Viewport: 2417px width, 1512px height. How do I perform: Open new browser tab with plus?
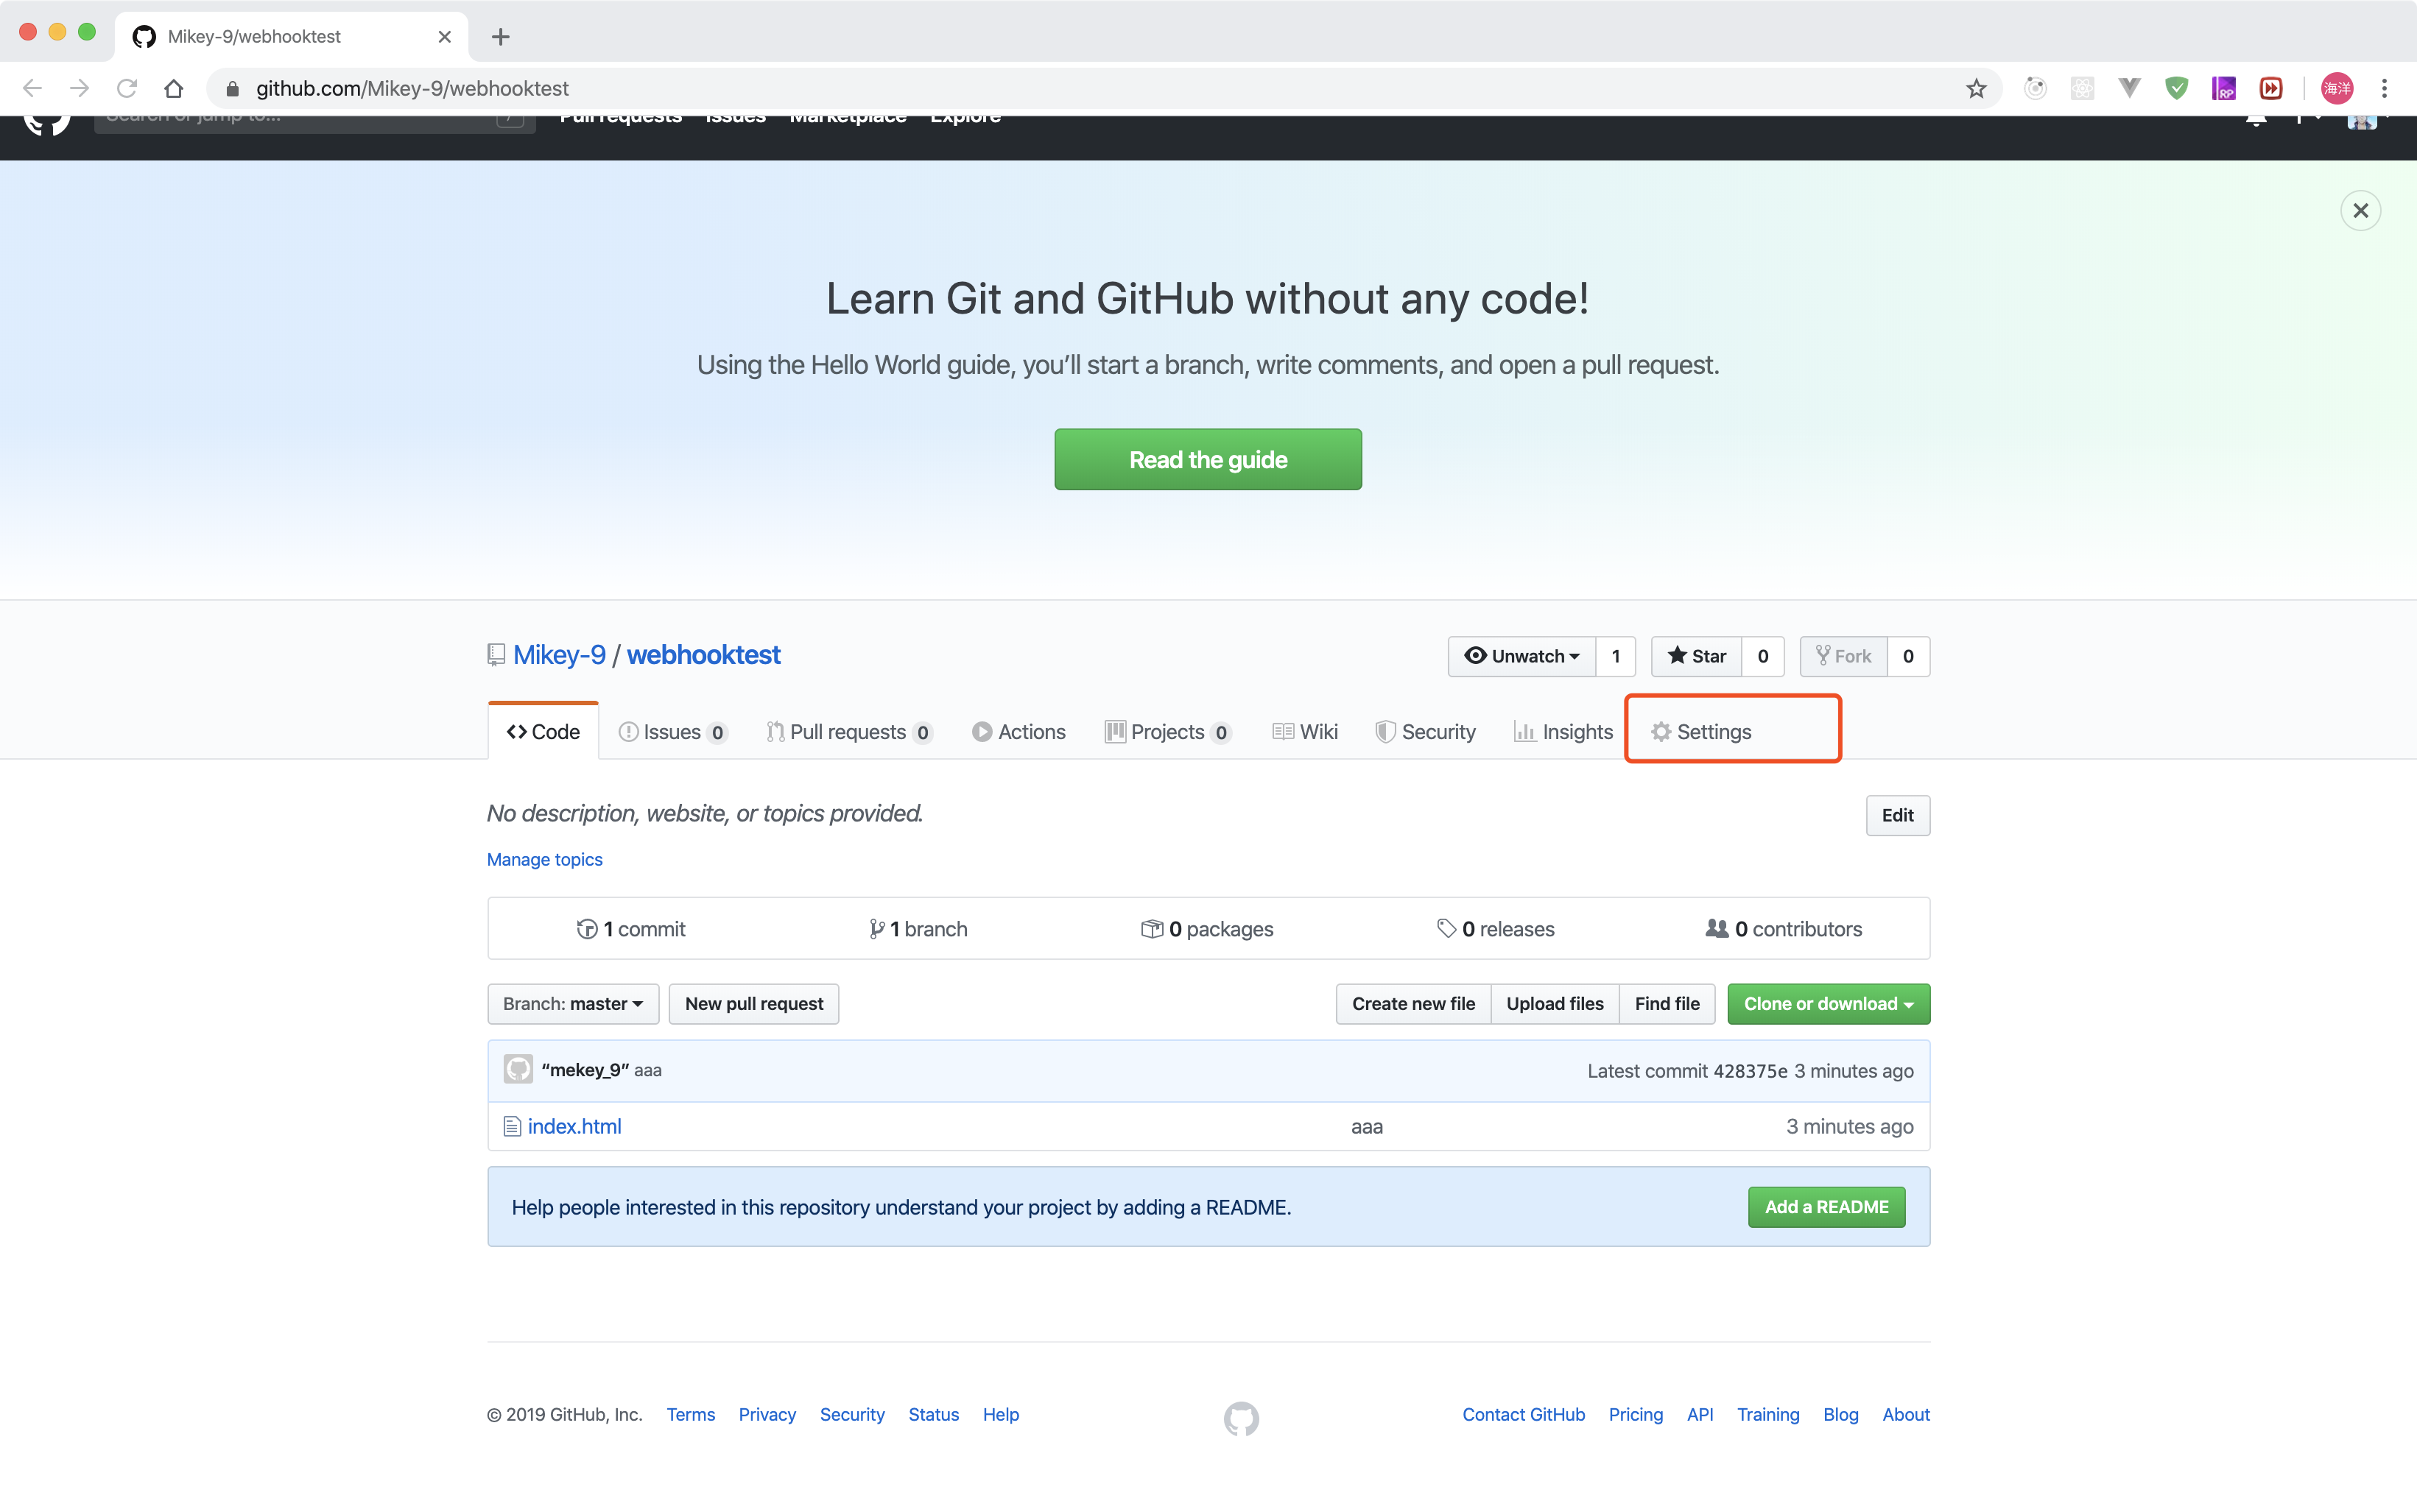pos(500,37)
